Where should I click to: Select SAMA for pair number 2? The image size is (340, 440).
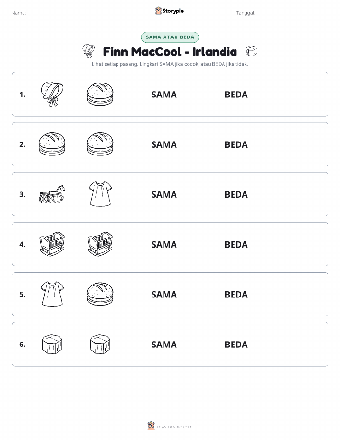click(x=164, y=144)
